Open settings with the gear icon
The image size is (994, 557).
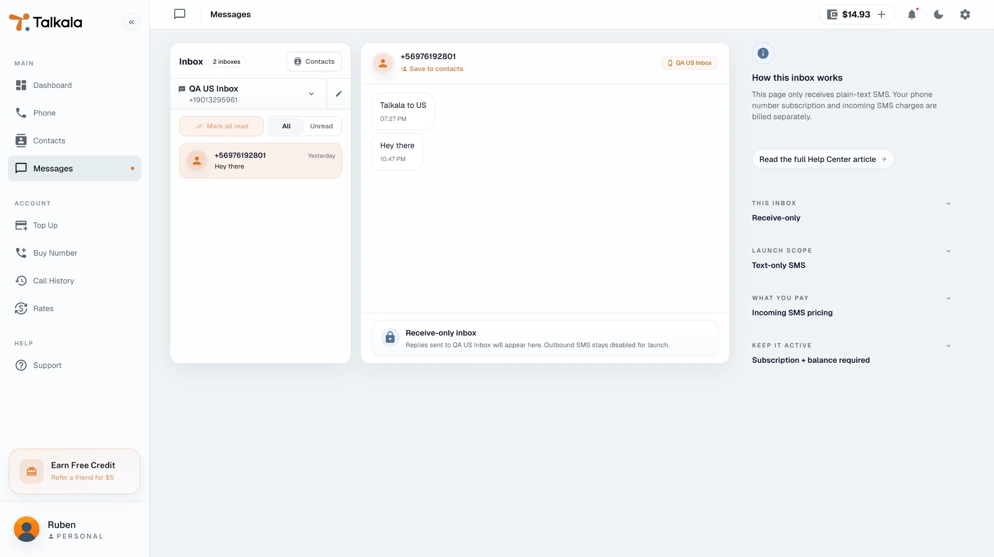point(965,14)
